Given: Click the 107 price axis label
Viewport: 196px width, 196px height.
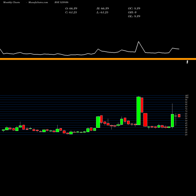Looking at the screenshot, I should click(187, 96).
